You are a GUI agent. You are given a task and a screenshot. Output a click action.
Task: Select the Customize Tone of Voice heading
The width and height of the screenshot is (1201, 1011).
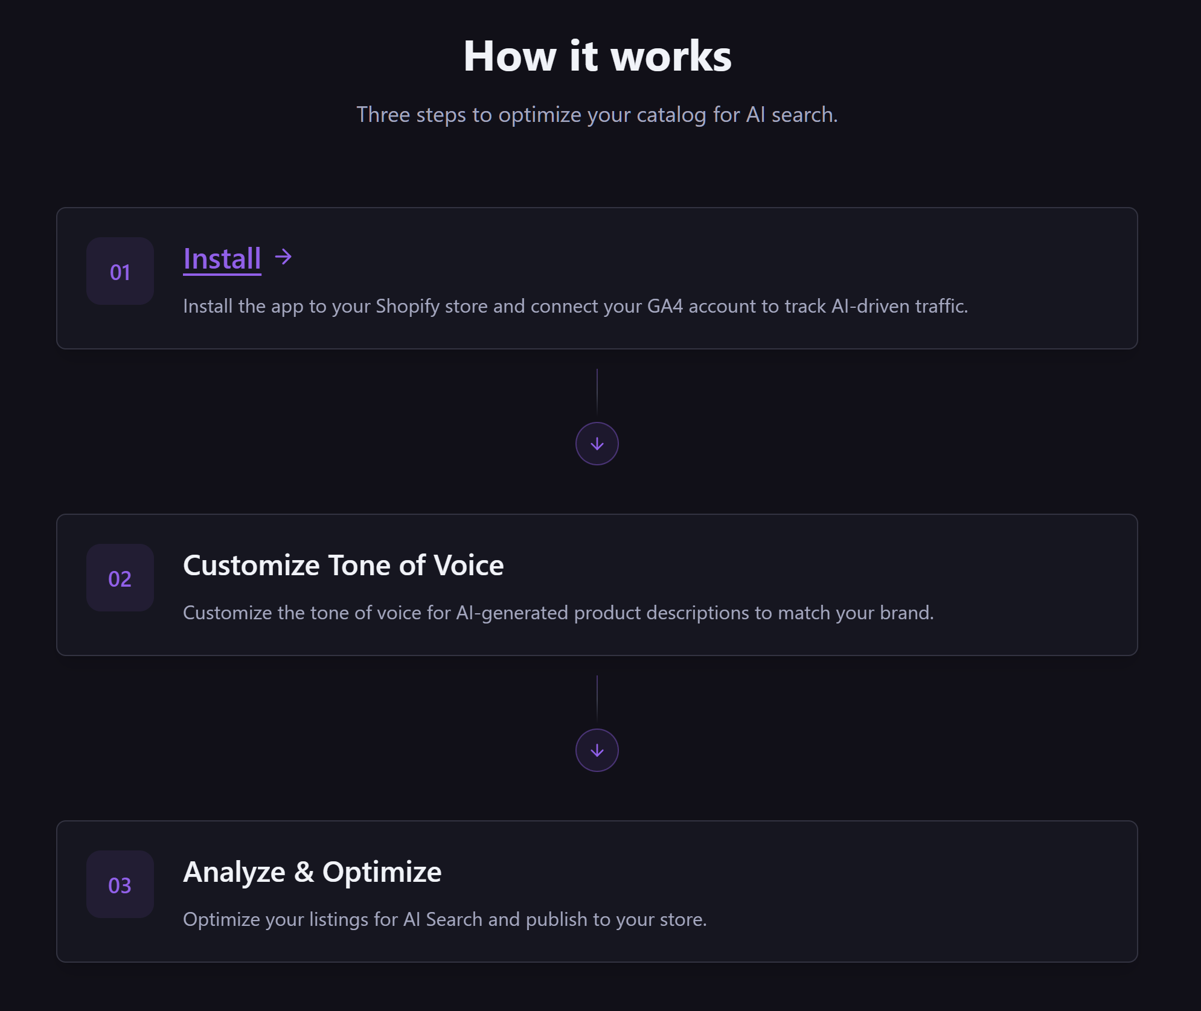tap(344, 565)
